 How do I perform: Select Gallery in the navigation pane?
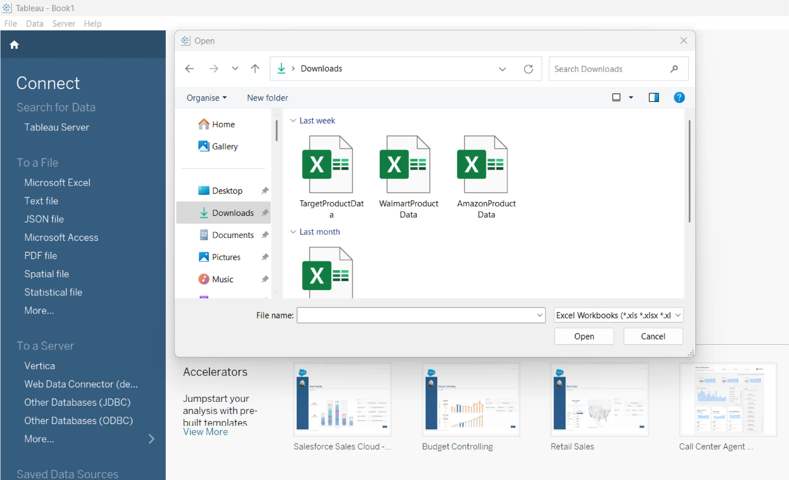coord(218,147)
